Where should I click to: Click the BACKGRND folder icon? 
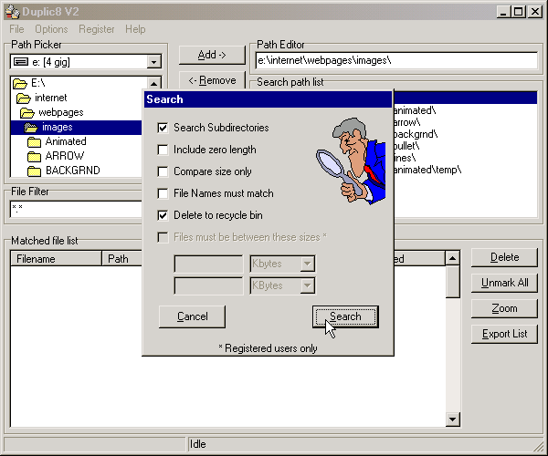(35, 171)
